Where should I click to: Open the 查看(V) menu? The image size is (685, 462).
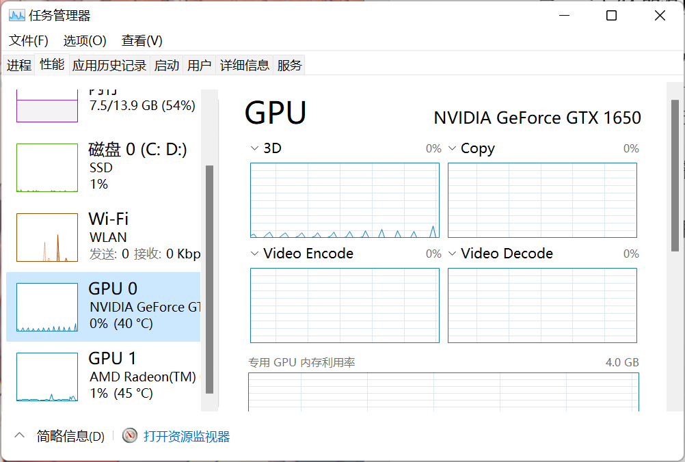[x=142, y=41]
